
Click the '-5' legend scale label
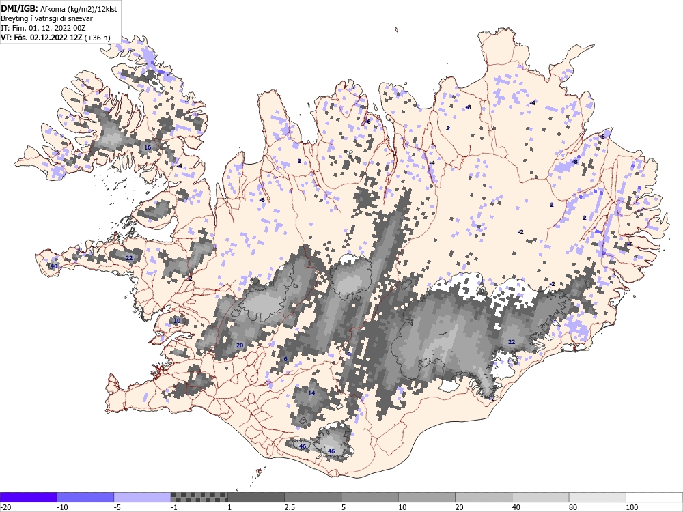pos(117,507)
